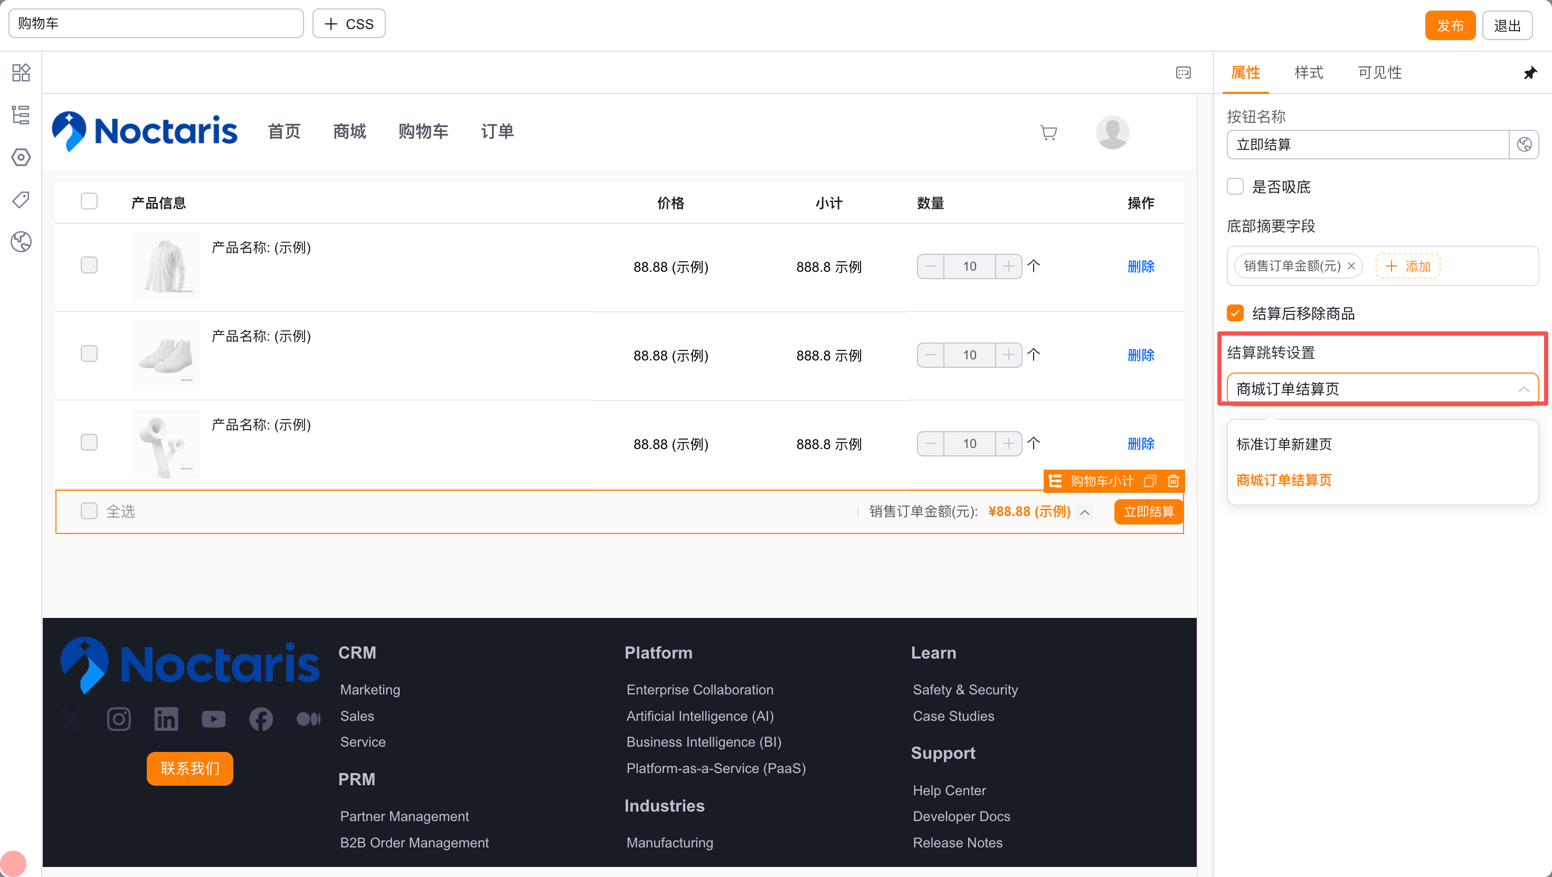
Task: Check the third product row checkbox
Action: pos(89,443)
